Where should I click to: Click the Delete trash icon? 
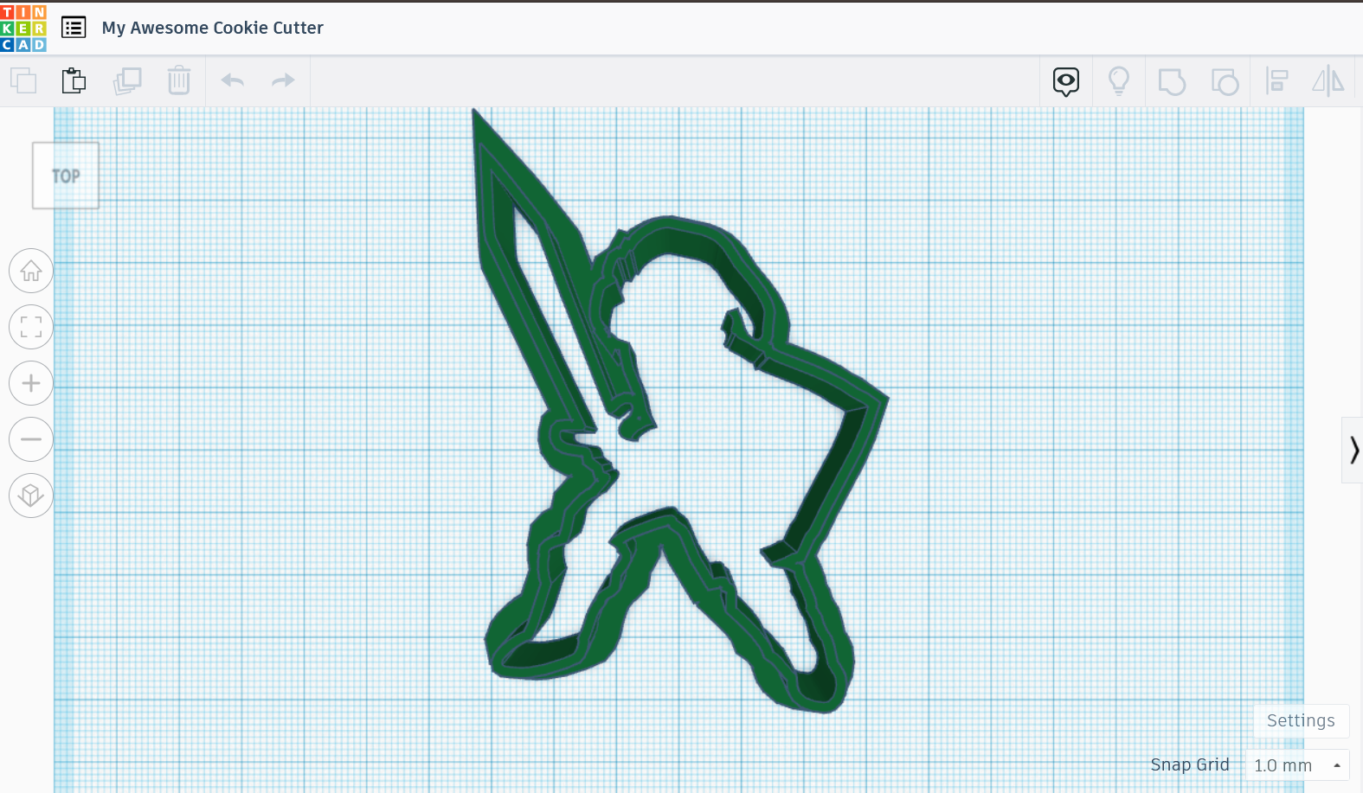[179, 80]
